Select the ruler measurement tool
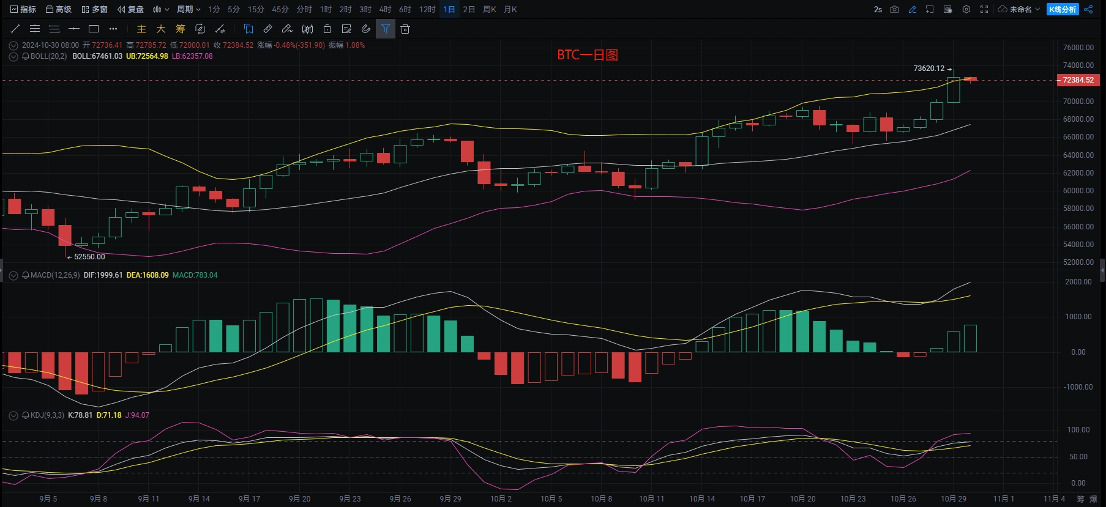 click(x=267, y=29)
